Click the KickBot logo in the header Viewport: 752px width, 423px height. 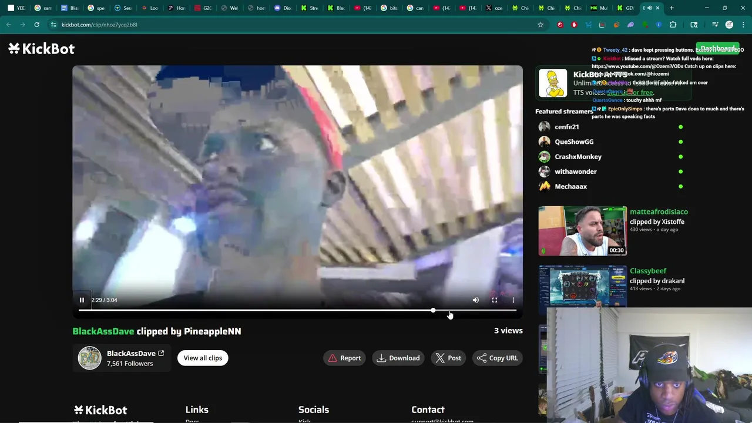(42, 49)
